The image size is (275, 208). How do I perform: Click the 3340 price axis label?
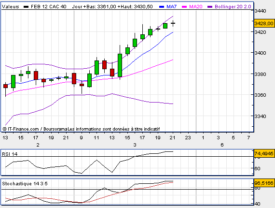260,116
